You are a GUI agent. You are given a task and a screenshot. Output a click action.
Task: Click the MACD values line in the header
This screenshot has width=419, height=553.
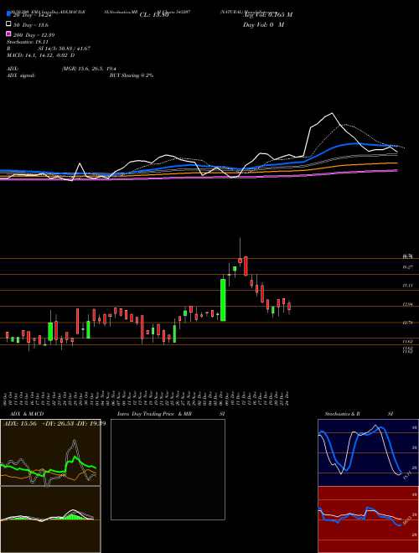pyautogui.click(x=41, y=55)
